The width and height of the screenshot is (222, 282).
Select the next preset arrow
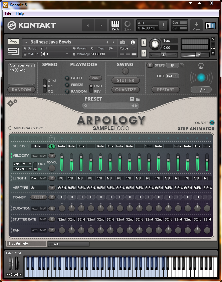pyautogui.click(x=137, y=106)
